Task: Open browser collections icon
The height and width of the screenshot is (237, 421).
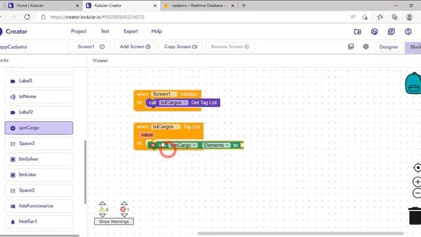Action: point(395,17)
